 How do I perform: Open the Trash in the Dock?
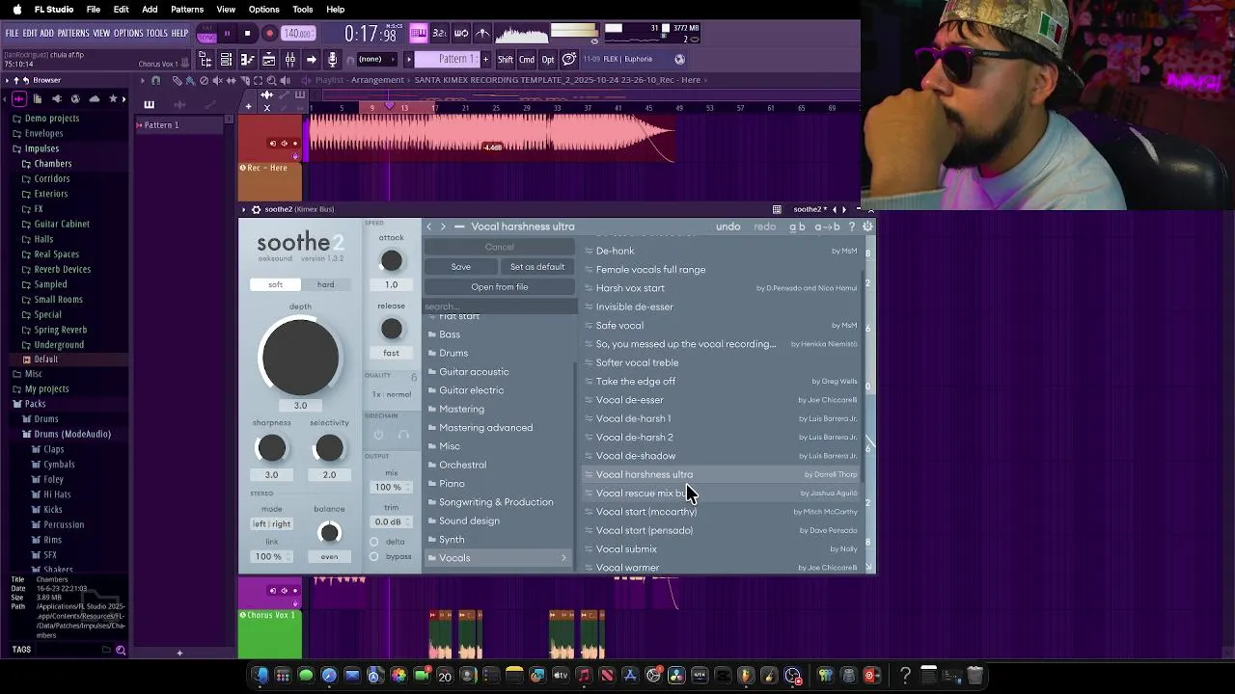pyautogui.click(x=974, y=676)
